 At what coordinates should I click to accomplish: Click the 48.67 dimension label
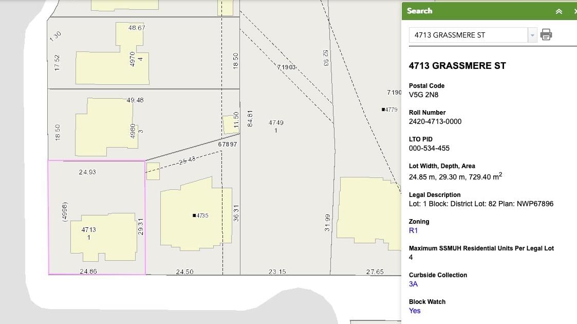tap(137, 28)
